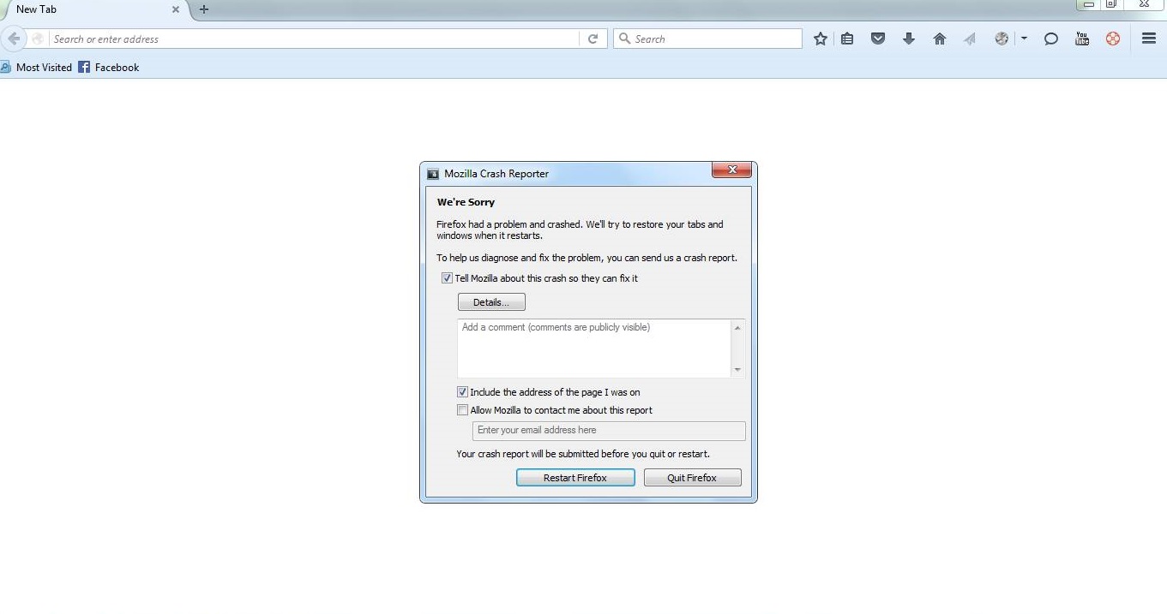Go to the Home page icon
Viewport: 1167px width, 614px height.
tap(940, 39)
